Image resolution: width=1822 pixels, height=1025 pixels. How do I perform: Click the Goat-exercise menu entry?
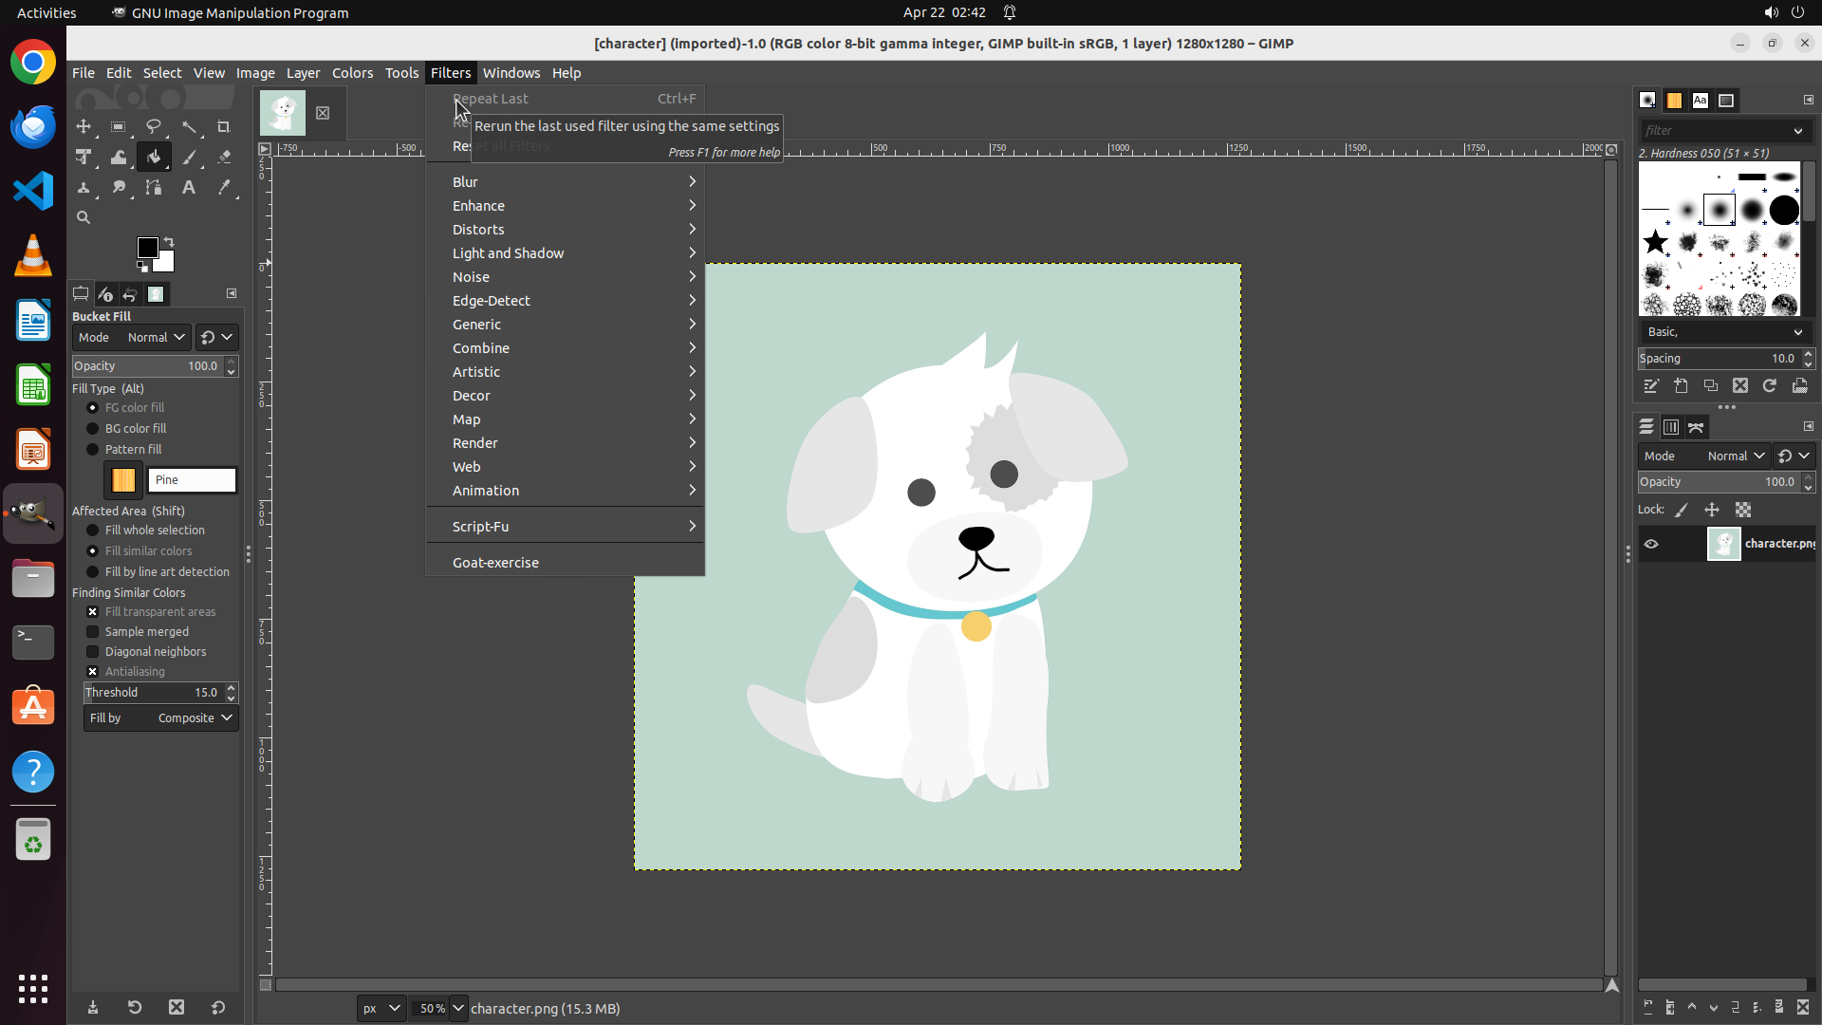pyautogui.click(x=495, y=562)
